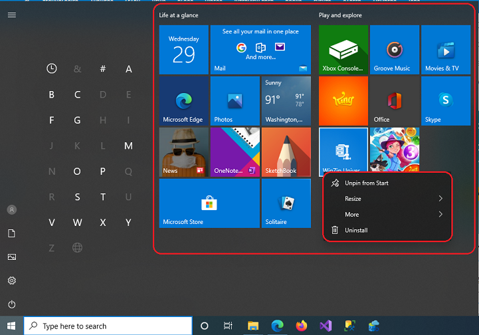
Task: Expand the More submenu chevron
Action: coord(440,214)
